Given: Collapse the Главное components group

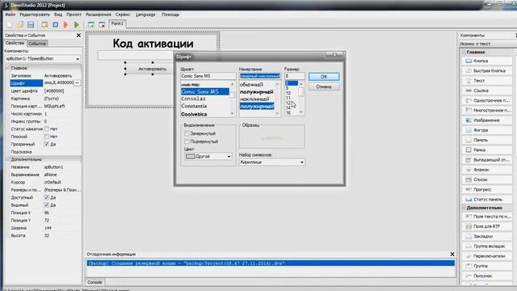Looking at the screenshot, I should pyautogui.click(x=464, y=52).
